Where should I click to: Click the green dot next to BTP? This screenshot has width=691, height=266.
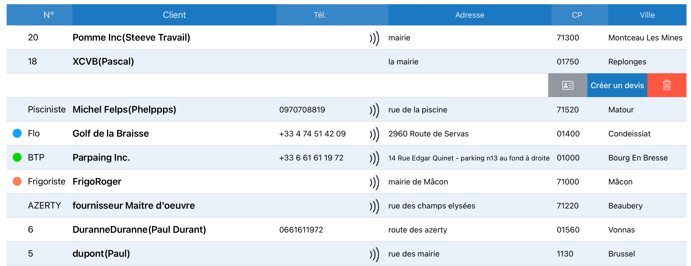[17, 158]
